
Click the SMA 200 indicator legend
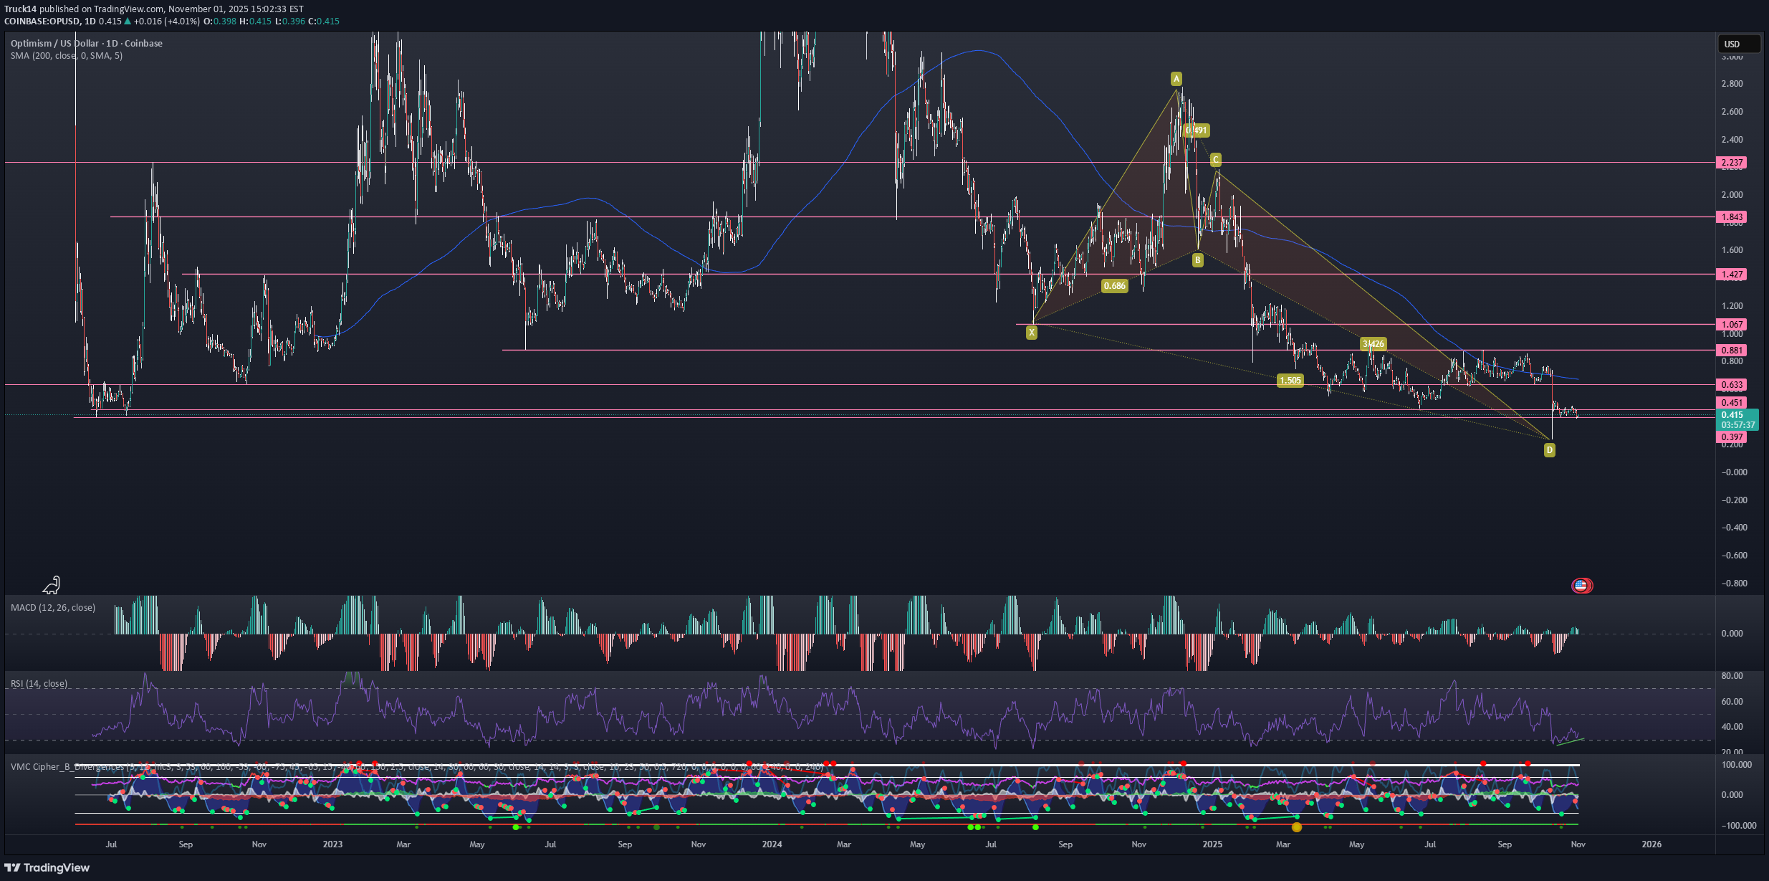click(x=66, y=56)
